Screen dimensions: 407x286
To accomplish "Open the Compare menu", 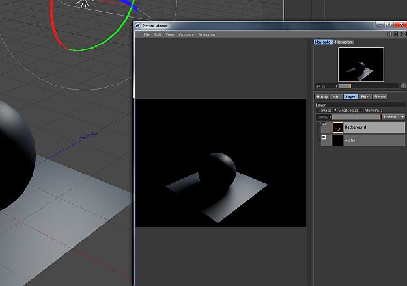I will pyautogui.click(x=186, y=34).
